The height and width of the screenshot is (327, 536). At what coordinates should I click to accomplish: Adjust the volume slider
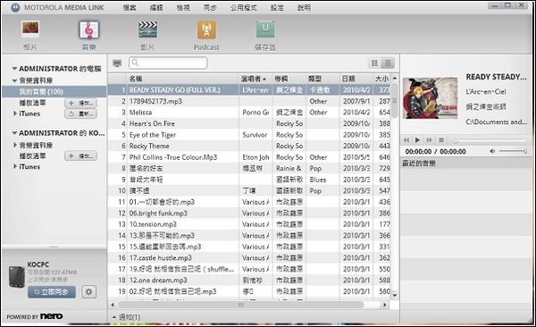[x=513, y=151]
